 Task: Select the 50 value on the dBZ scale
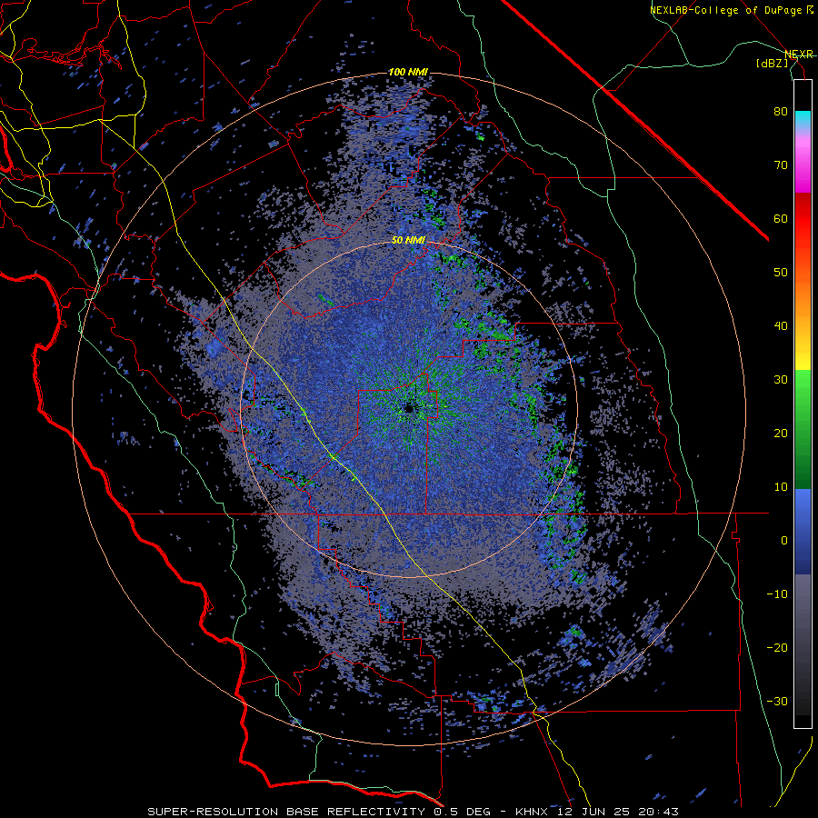(781, 273)
